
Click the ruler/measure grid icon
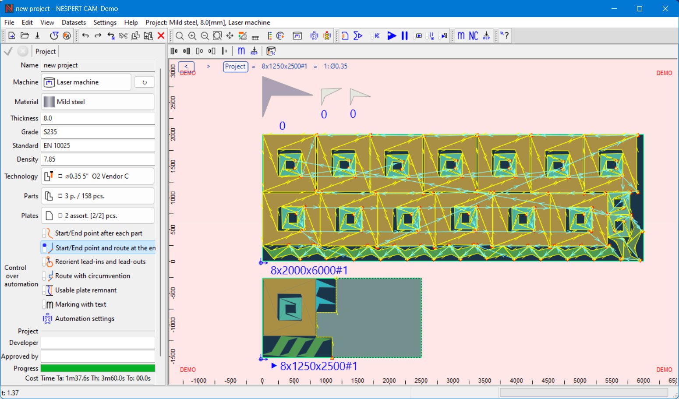pos(255,37)
